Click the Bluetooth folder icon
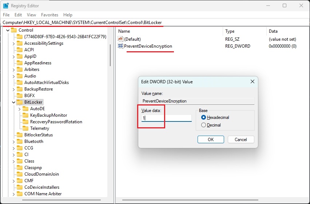 [x=20, y=141]
